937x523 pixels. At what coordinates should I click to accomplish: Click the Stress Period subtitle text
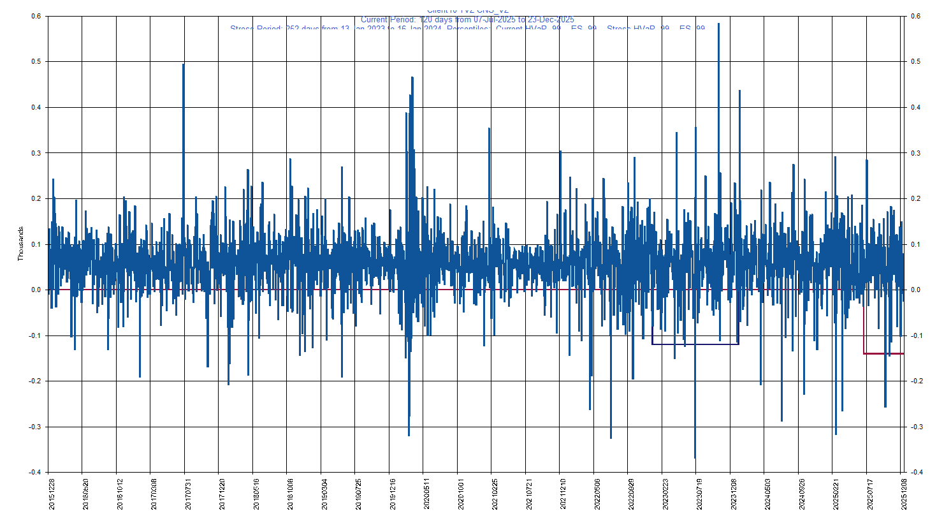pos(467,28)
